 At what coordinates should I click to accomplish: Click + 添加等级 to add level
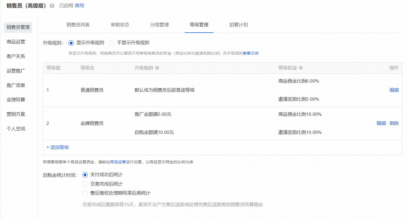[58, 147]
